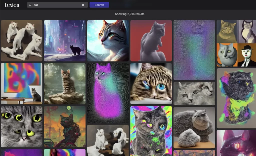Open the psychedelic grey cat with rainbow eyes thumbnail

pos(151,131)
